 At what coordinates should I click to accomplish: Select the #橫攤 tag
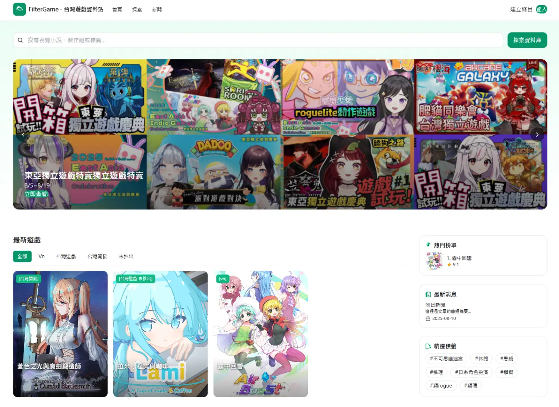(x=506, y=372)
